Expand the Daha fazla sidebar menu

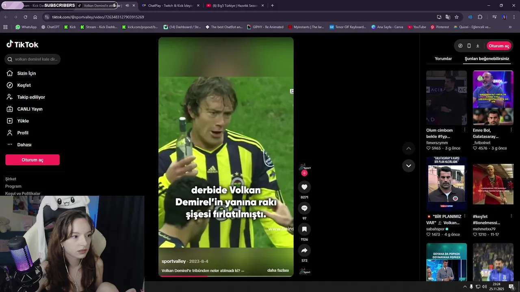(19, 145)
